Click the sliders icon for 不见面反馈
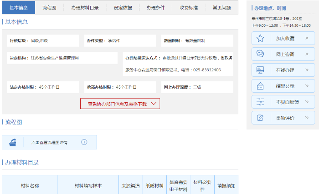The height and width of the screenshot is (194, 319). 260,102
